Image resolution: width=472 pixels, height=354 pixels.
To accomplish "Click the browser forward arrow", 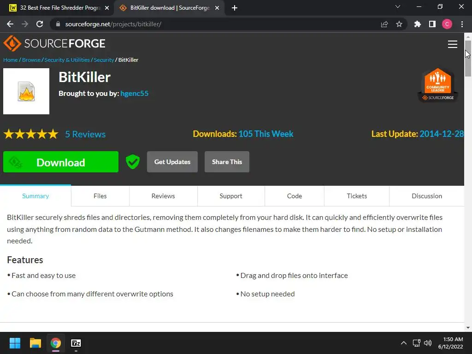I will pyautogui.click(x=25, y=24).
